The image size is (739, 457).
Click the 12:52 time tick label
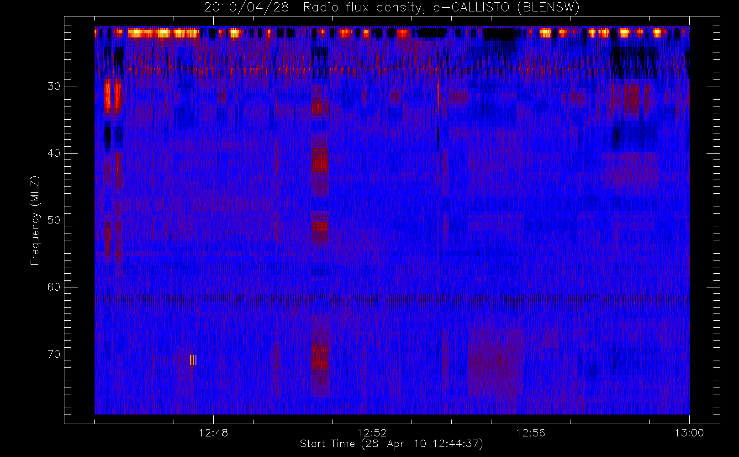click(372, 433)
